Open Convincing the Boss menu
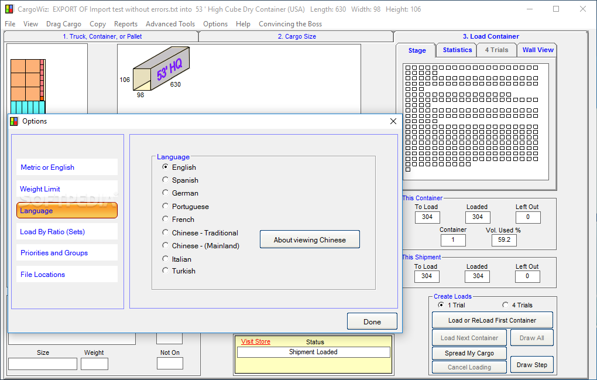 [x=290, y=24]
